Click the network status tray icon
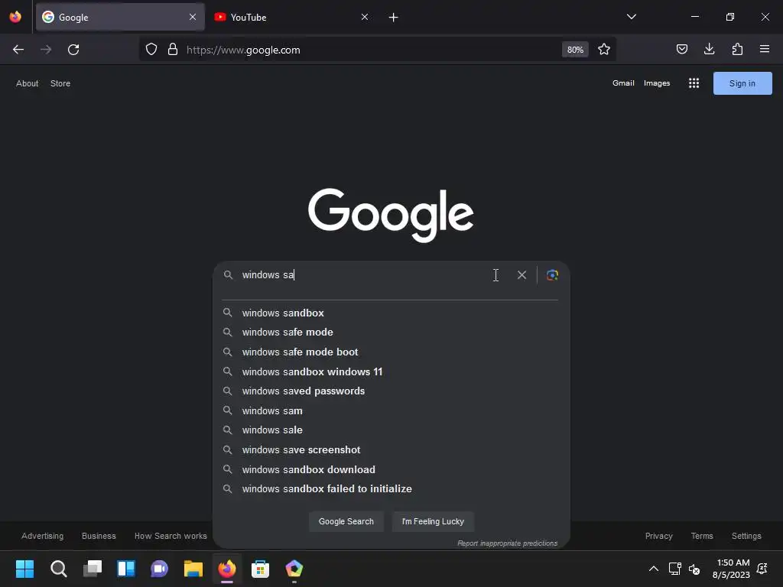This screenshot has height=587, width=783. (674, 569)
